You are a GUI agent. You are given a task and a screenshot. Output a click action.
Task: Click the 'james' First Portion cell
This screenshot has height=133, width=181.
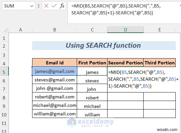tap(92, 71)
